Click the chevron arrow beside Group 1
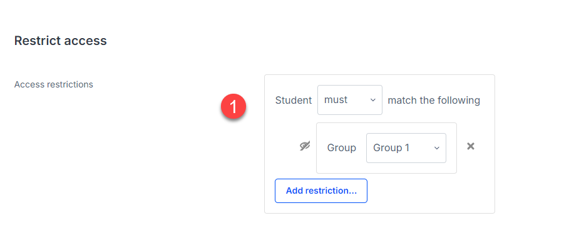 click(437, 148)
